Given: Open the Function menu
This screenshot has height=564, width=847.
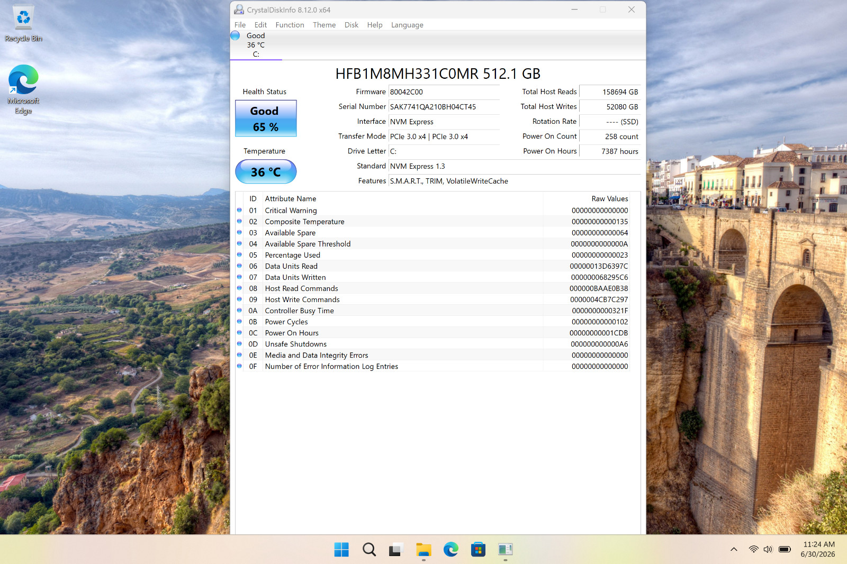Looking at the screenshot, I should coord(290,25).
